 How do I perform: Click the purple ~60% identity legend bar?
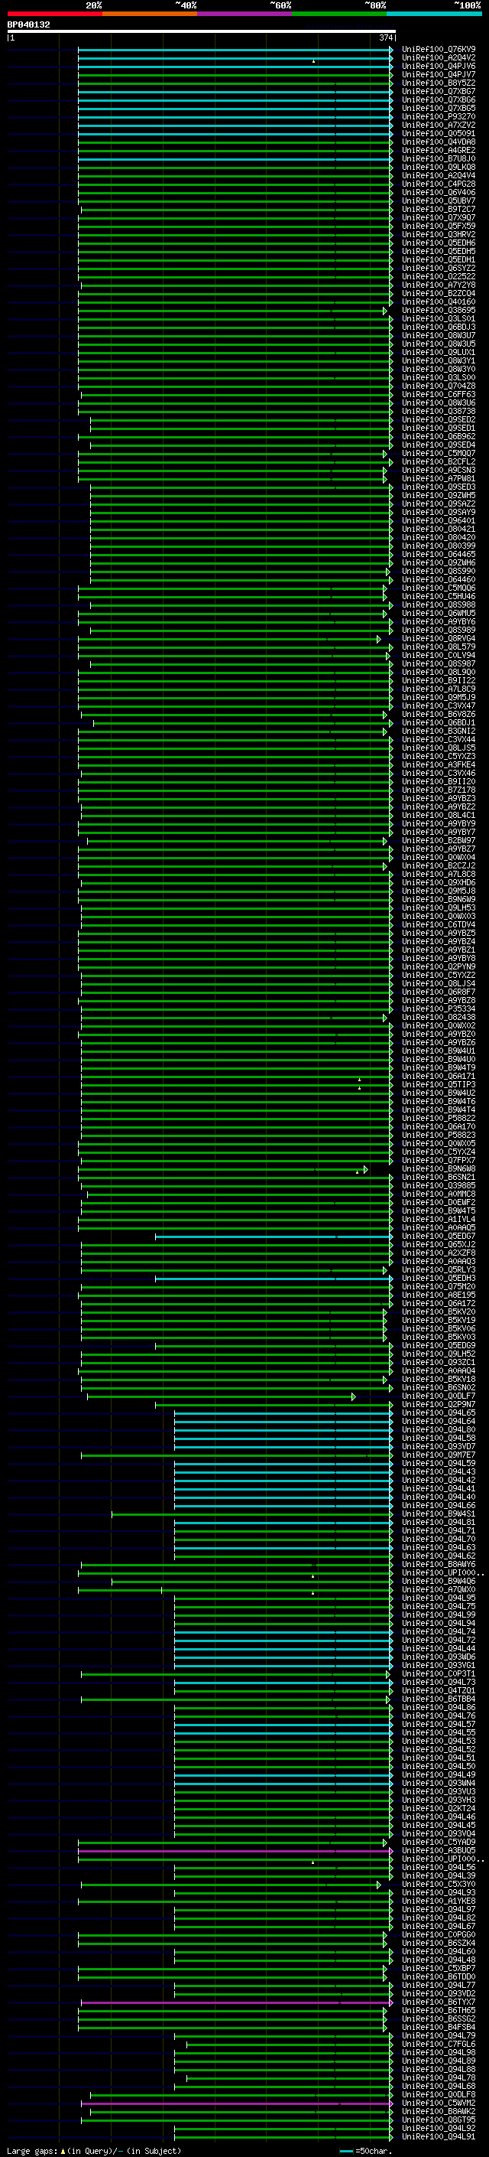(x=244, y=14)
